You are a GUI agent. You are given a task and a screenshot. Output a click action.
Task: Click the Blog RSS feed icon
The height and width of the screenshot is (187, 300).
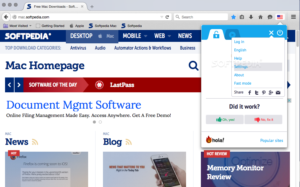pyautogui.click(x=128, y=142)
